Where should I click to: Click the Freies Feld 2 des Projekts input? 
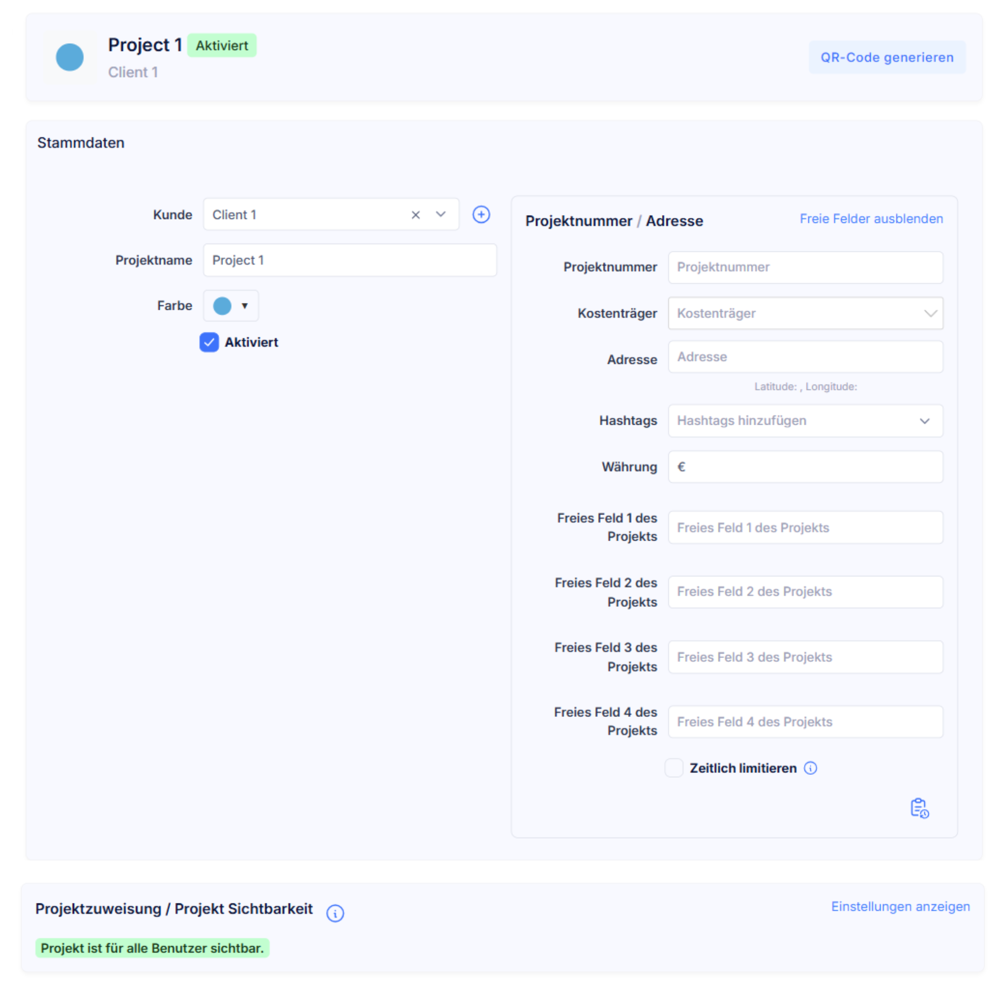coord(805,592)
